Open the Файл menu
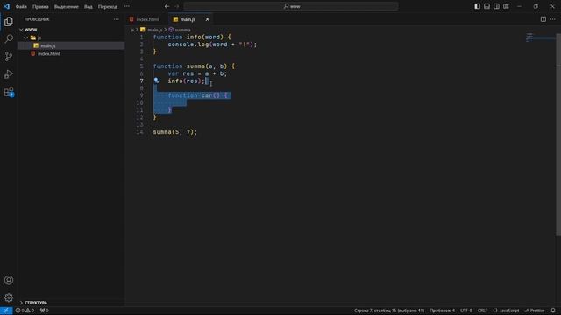The image size is (561, 315). click(x=21, y=6)
